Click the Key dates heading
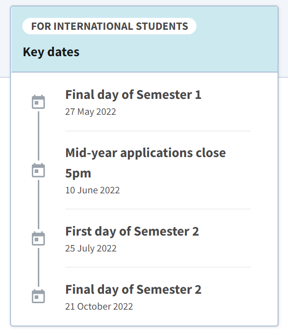The image size is (288, 335). tap(51, 52)
